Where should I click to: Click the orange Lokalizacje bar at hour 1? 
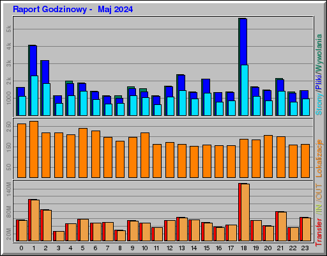(x=34, y=149)
